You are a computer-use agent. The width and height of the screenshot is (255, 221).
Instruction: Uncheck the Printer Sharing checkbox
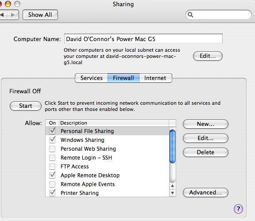click(52, 193)
